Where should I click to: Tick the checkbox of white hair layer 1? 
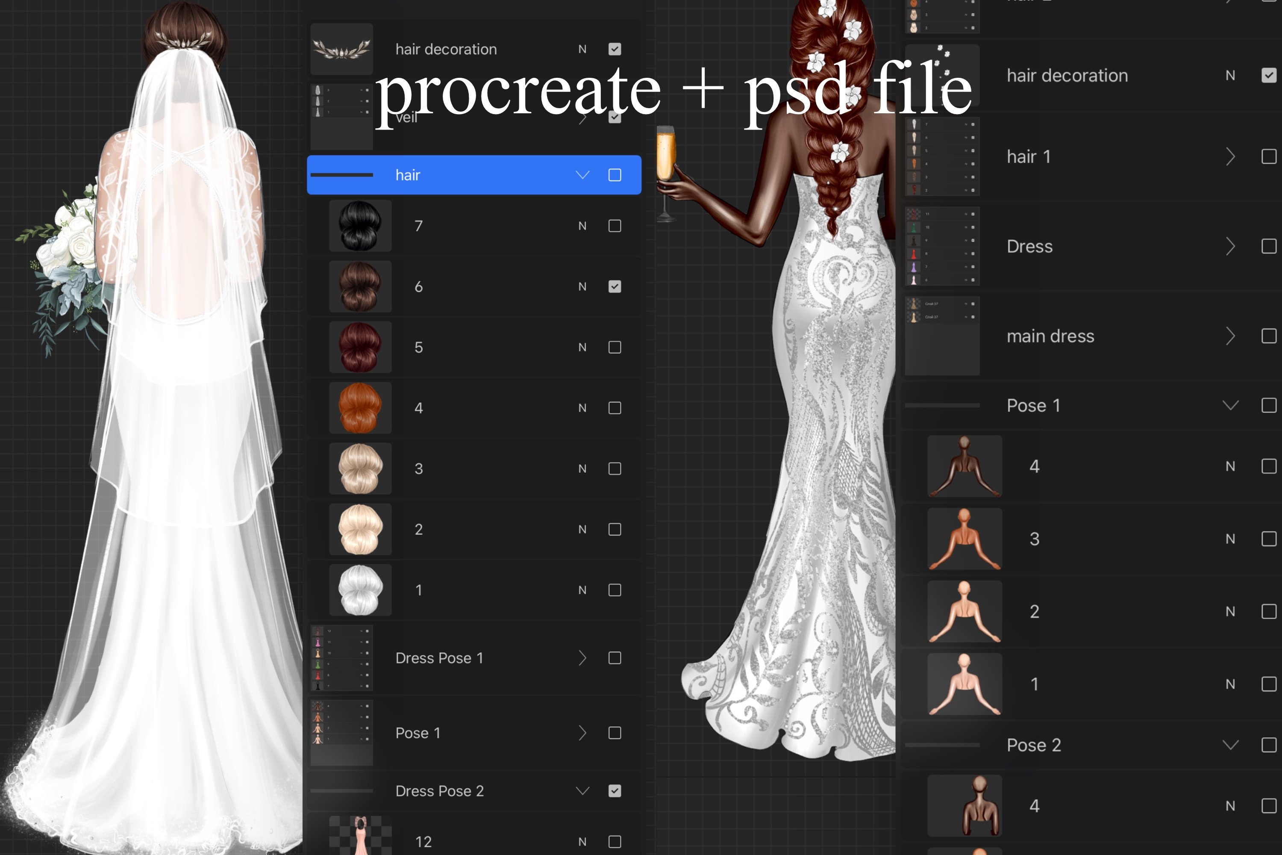(615, 590)
